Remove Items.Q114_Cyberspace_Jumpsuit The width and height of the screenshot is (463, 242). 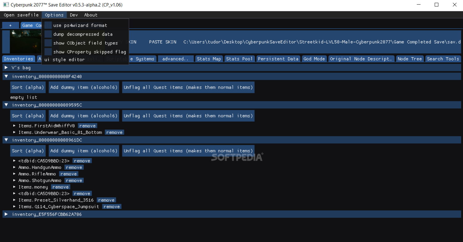tap(112, 207)
